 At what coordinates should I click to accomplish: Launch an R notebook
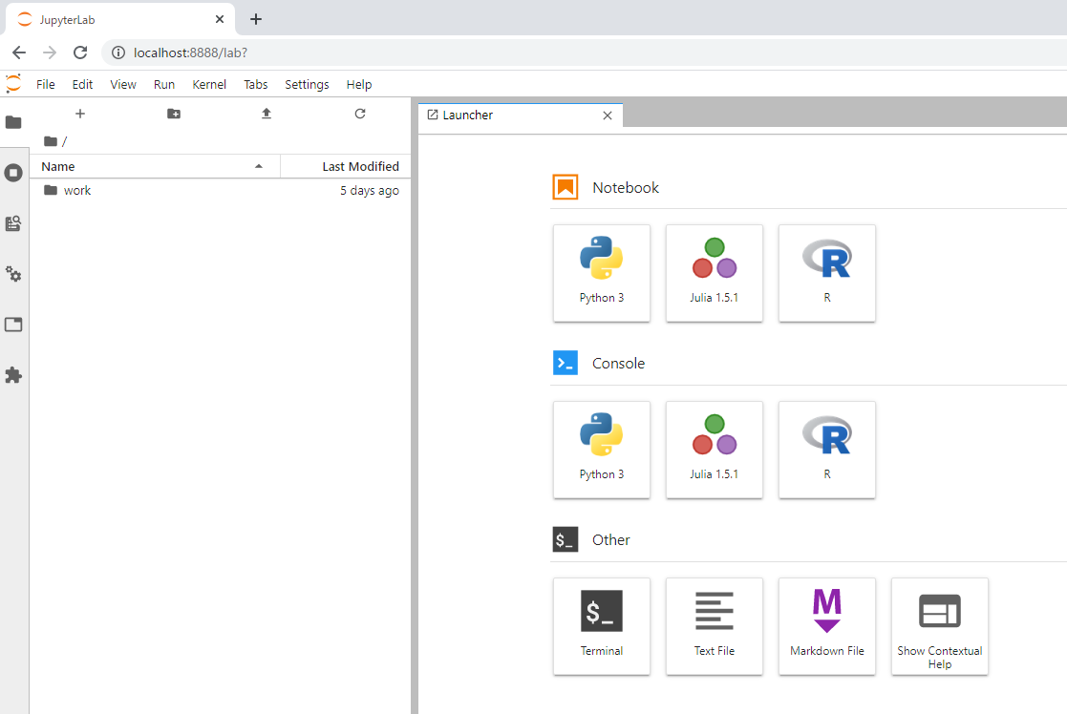click(827, 273)
